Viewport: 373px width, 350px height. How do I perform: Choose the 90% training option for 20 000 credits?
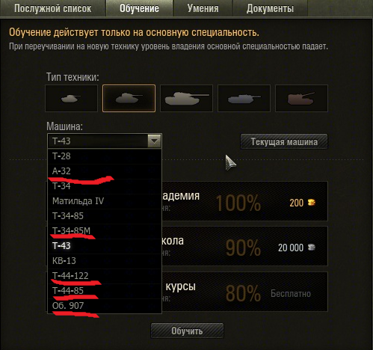pyautogui.click(x=244, y=246)
